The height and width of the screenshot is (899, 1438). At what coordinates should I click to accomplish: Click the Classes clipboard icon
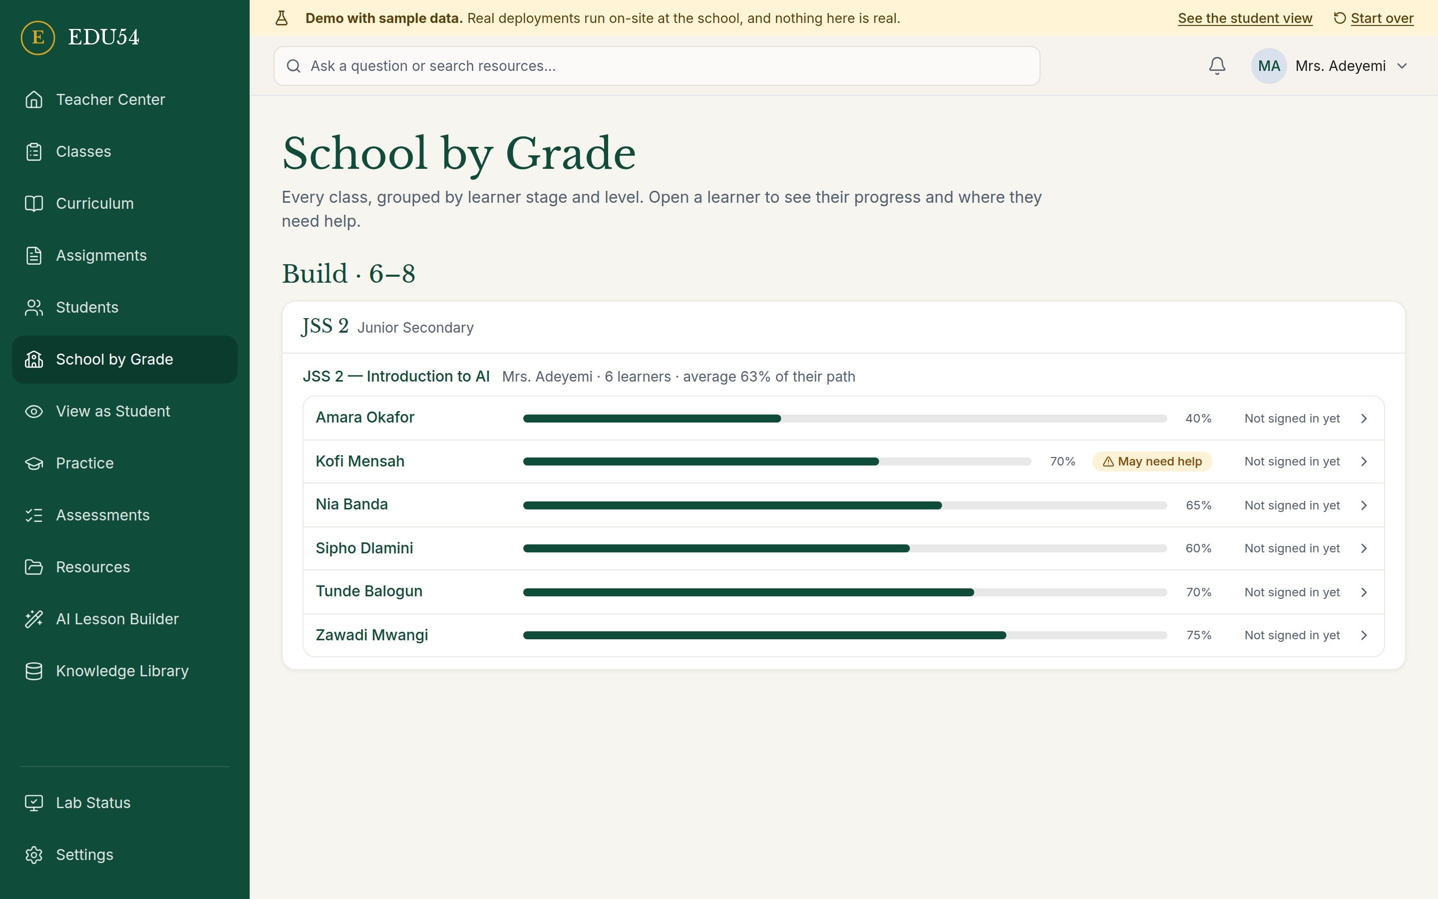34,152
